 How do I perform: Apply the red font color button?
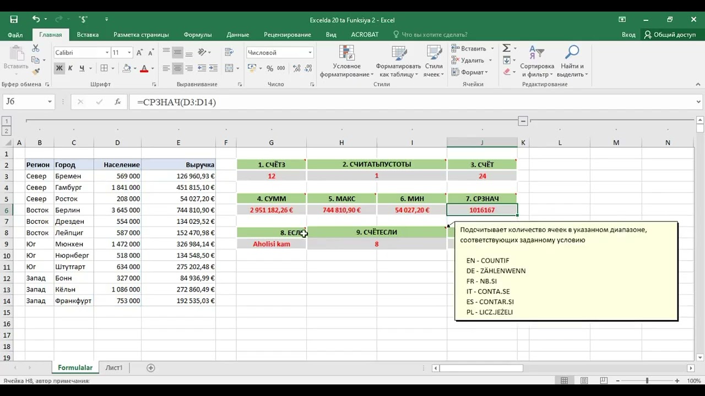(144, 68)
